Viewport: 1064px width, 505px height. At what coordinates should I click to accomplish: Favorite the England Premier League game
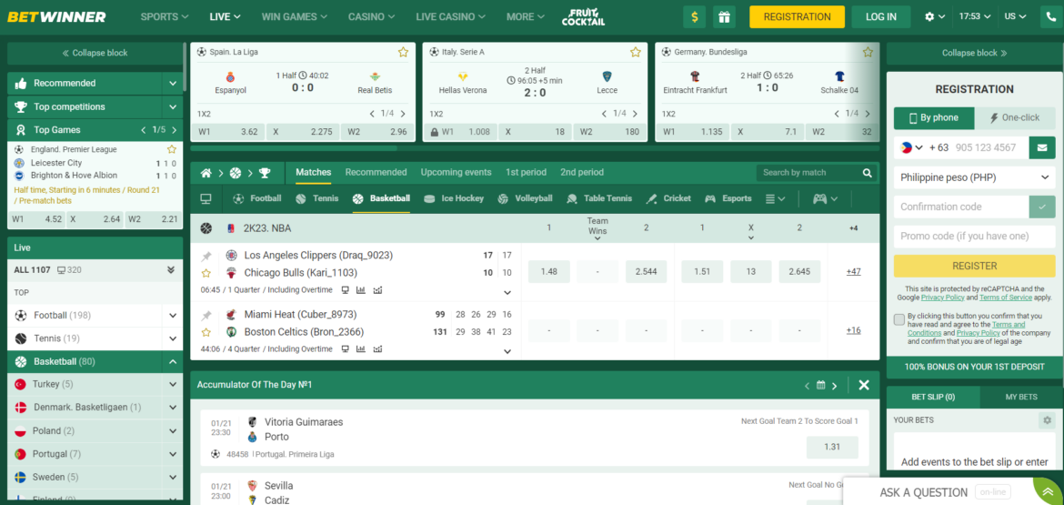(172, 149)
